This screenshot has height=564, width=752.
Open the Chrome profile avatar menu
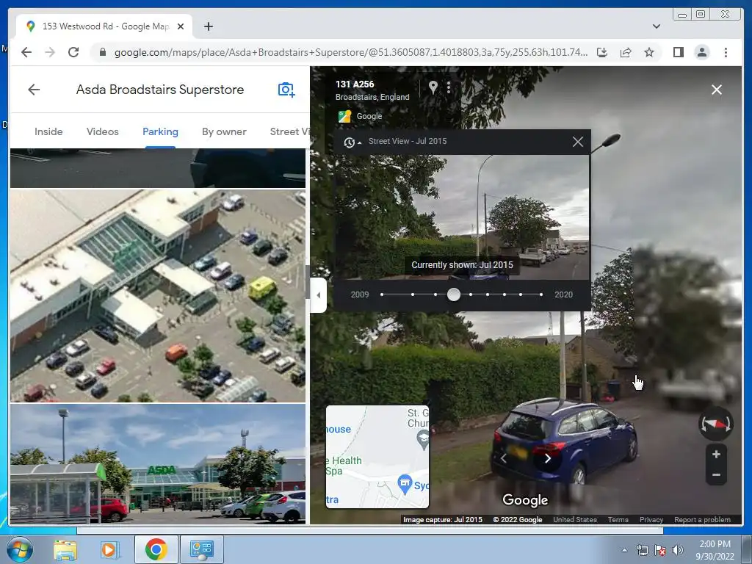(701, 52)
